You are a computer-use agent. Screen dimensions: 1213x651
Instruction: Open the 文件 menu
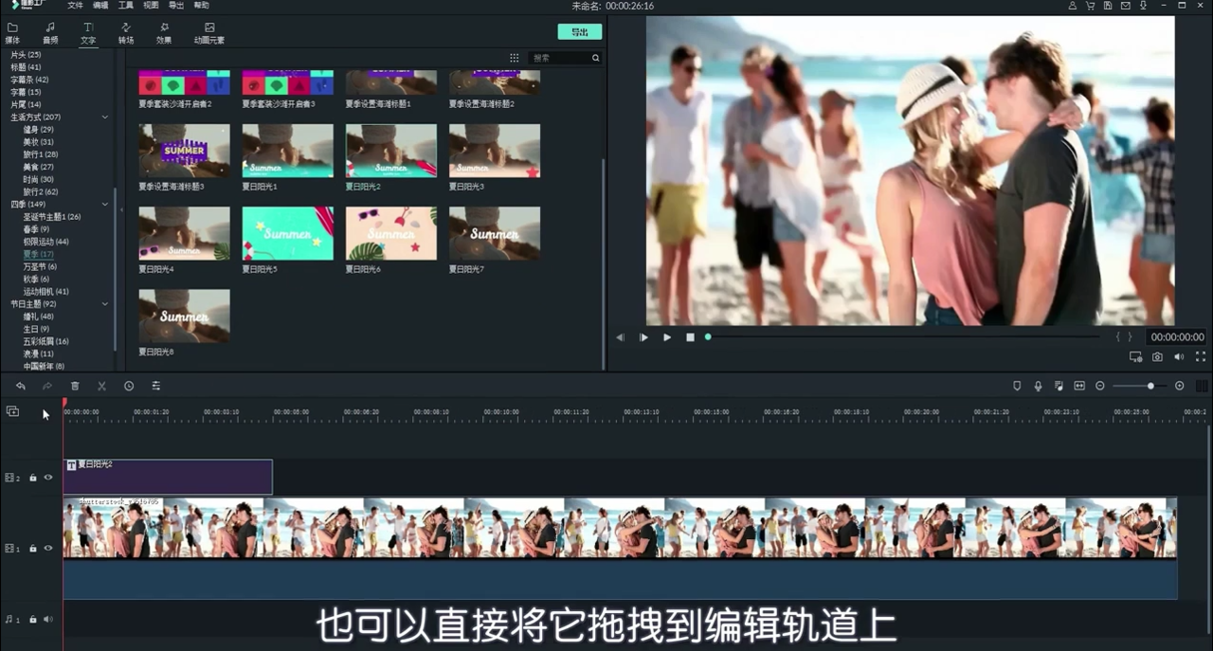(75, 6)
